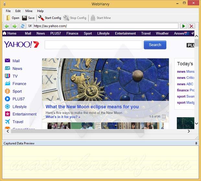Screen dimensions: 201x181
Task: Click the Start Mine toolbar button
Action: (100, 18)
